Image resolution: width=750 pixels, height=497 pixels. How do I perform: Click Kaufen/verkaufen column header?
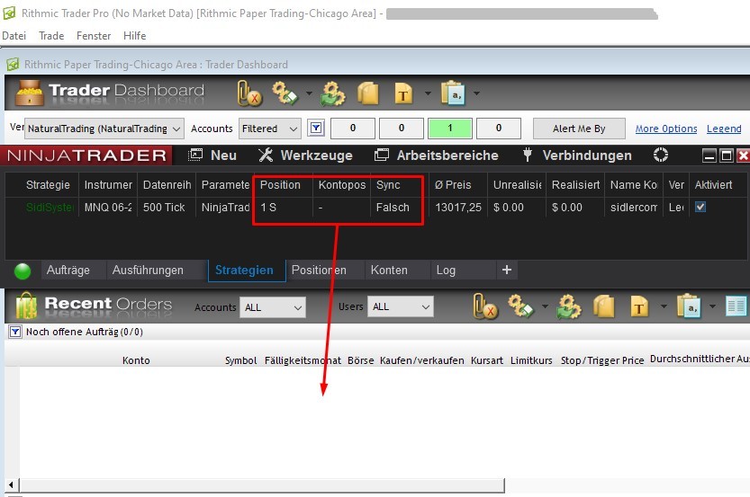[422, 360]
